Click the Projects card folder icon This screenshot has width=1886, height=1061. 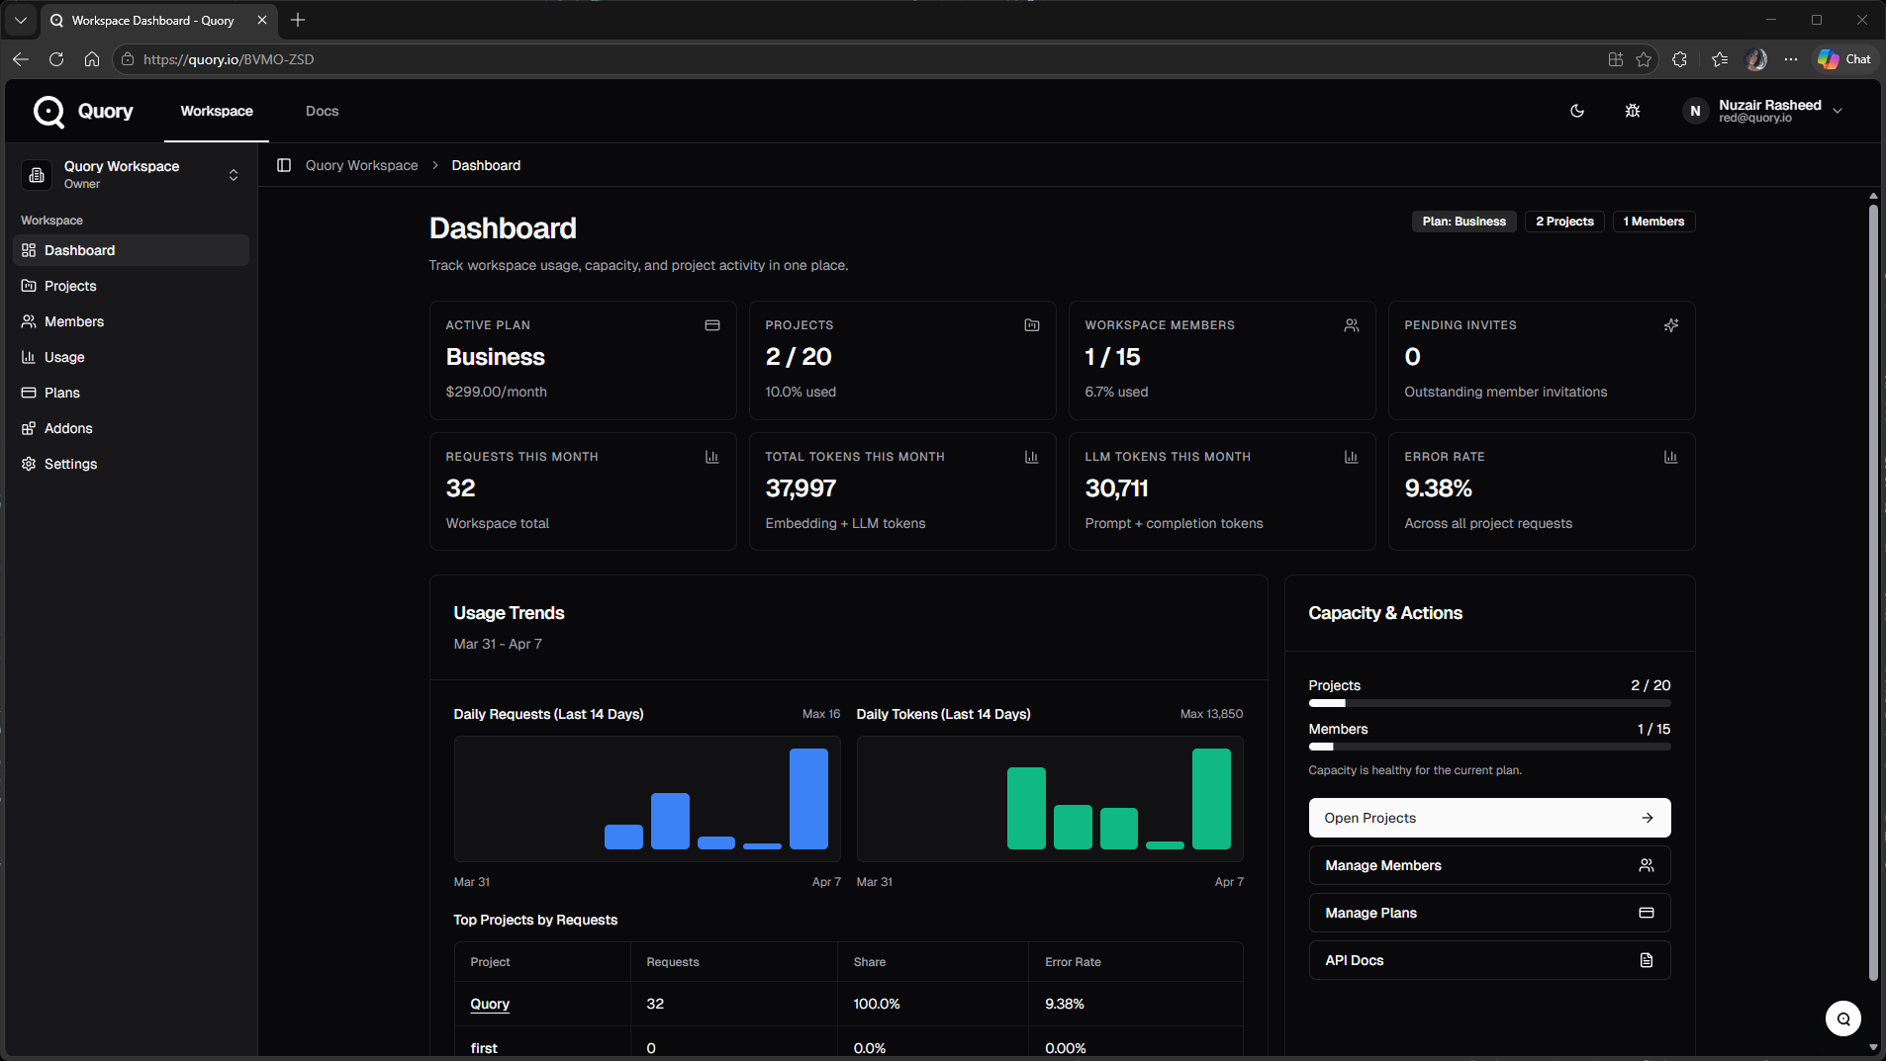point(1031,325)
